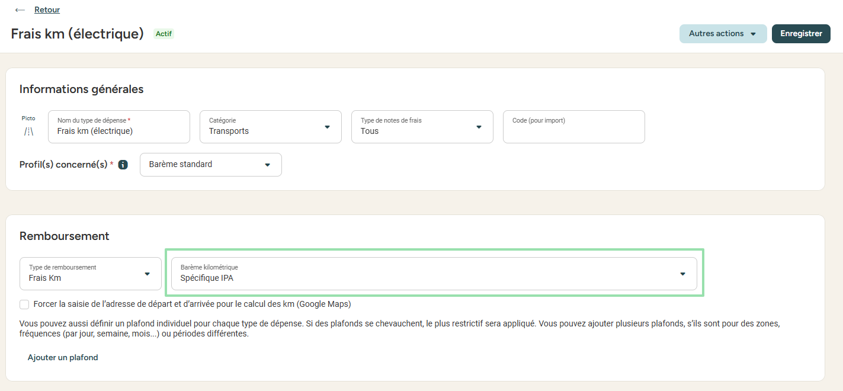Save changes with Enregistrer button

click(x=801, y=34)
